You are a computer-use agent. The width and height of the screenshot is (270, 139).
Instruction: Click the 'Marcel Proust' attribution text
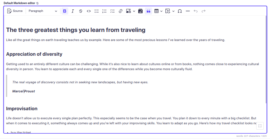click(24, 91)
